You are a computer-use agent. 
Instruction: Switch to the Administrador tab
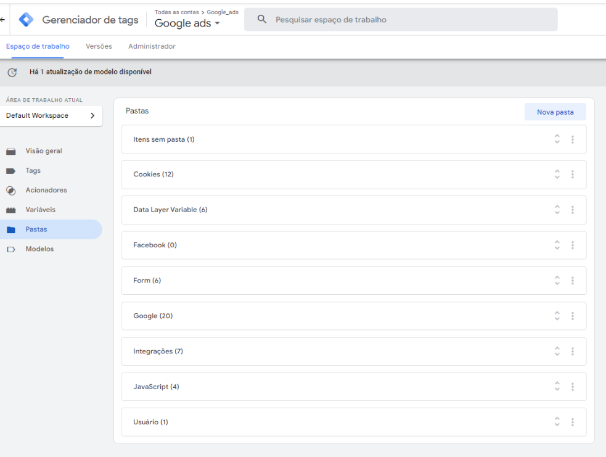[x=152, y=46]
